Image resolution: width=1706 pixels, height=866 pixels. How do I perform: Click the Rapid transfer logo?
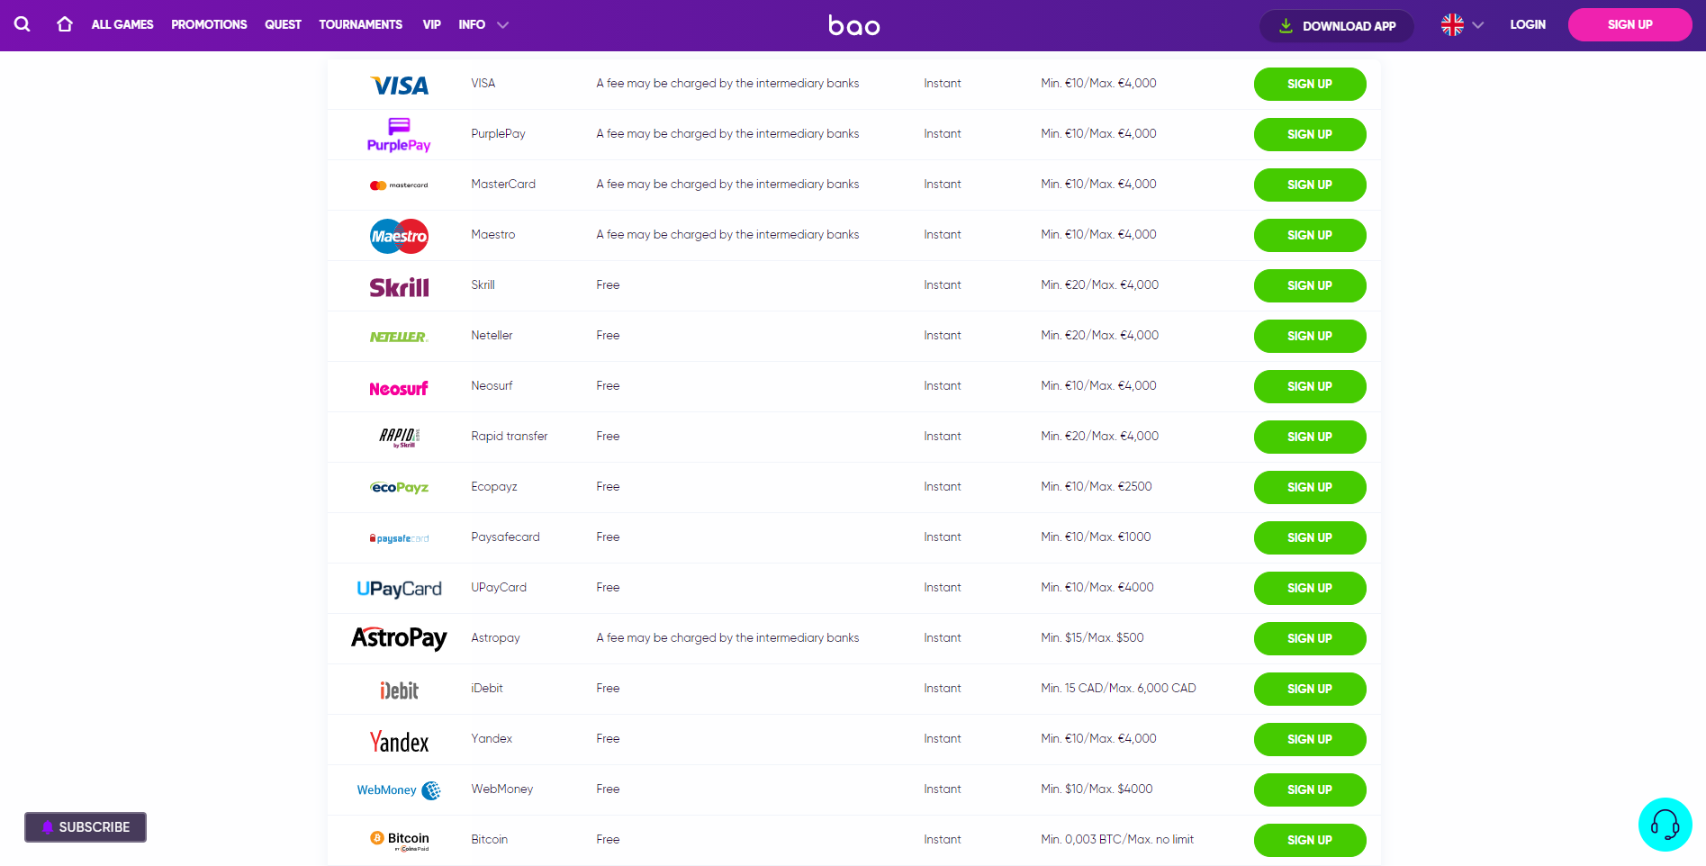400,438
